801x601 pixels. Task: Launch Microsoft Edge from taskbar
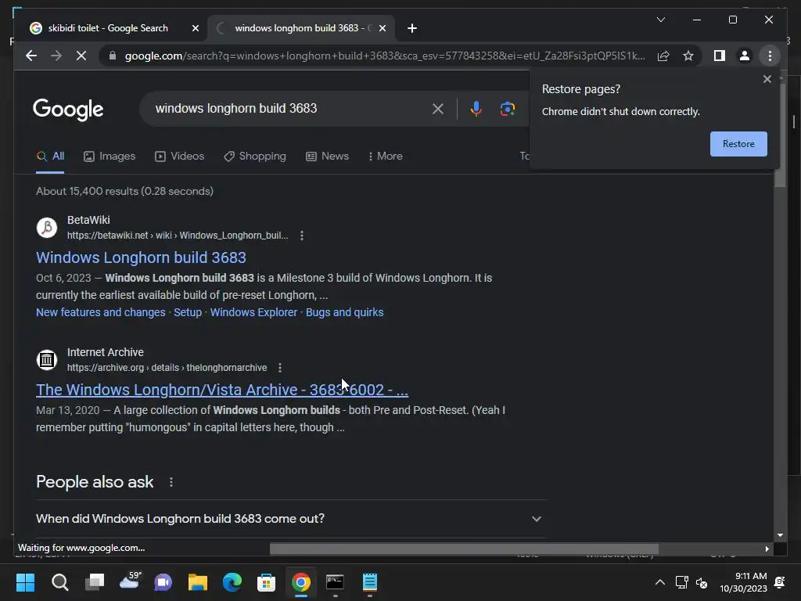(232, 582)
